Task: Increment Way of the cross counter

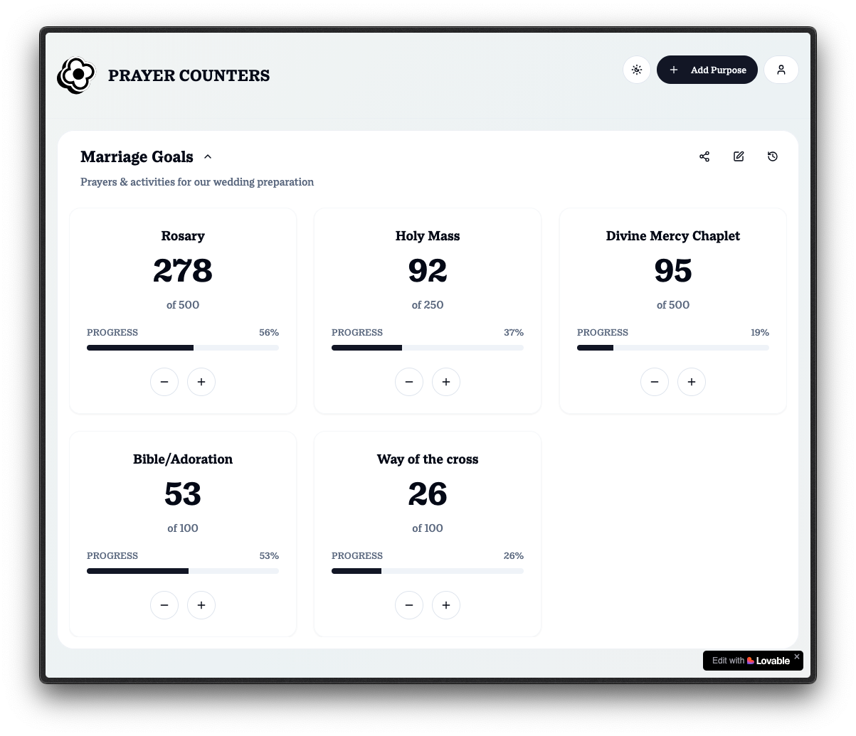Action: (x=446, y=605)
